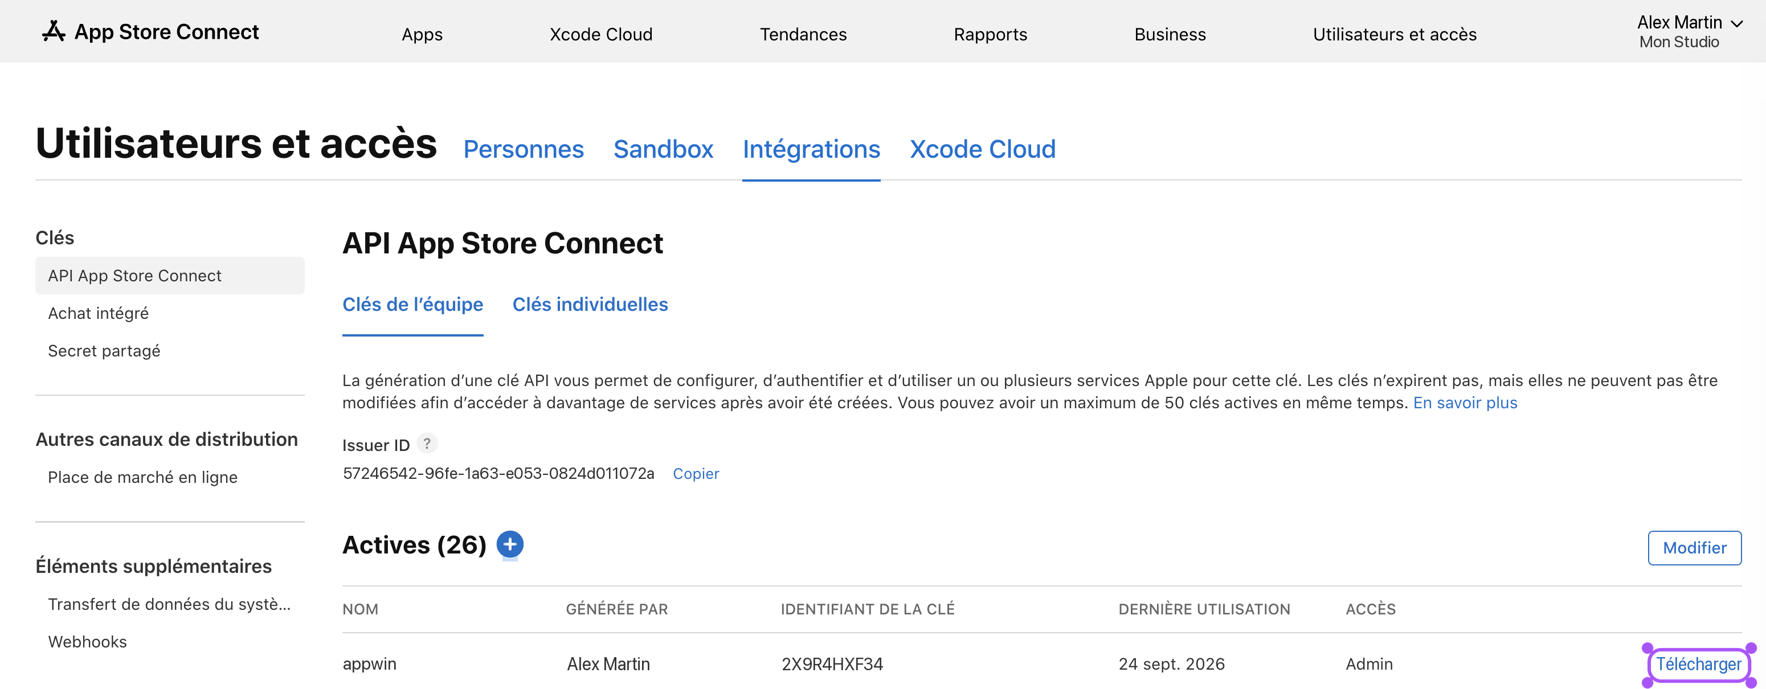Open Webhooks in the sidebar

coord(87,642)
